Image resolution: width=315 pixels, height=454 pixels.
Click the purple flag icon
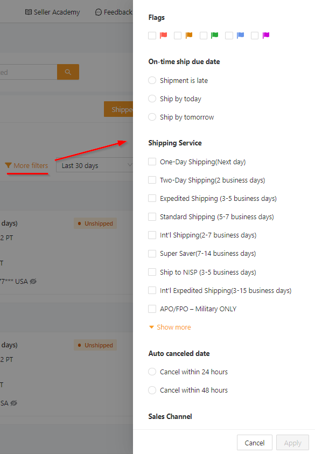[266, 36]
